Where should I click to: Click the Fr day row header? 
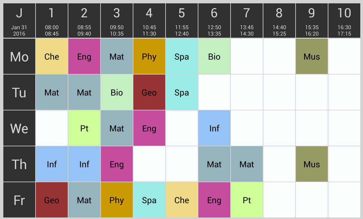click(x=19, y=200)
